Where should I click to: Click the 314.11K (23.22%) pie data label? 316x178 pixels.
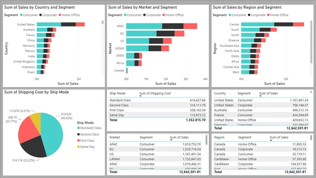pyautogui.click(x=23, y=160)
